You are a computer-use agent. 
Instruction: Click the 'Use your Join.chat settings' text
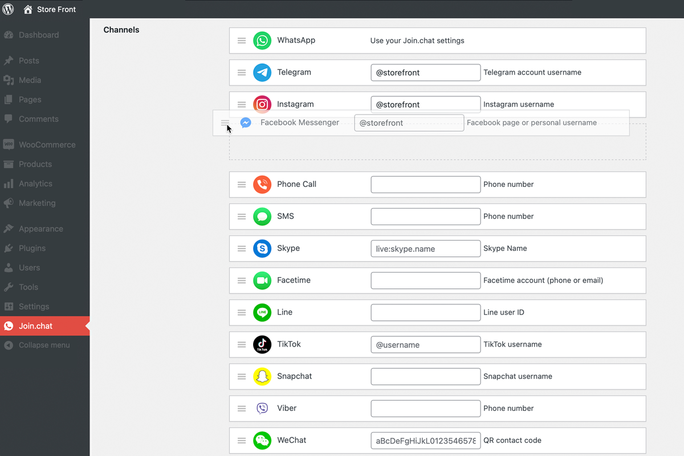[417, 40]
